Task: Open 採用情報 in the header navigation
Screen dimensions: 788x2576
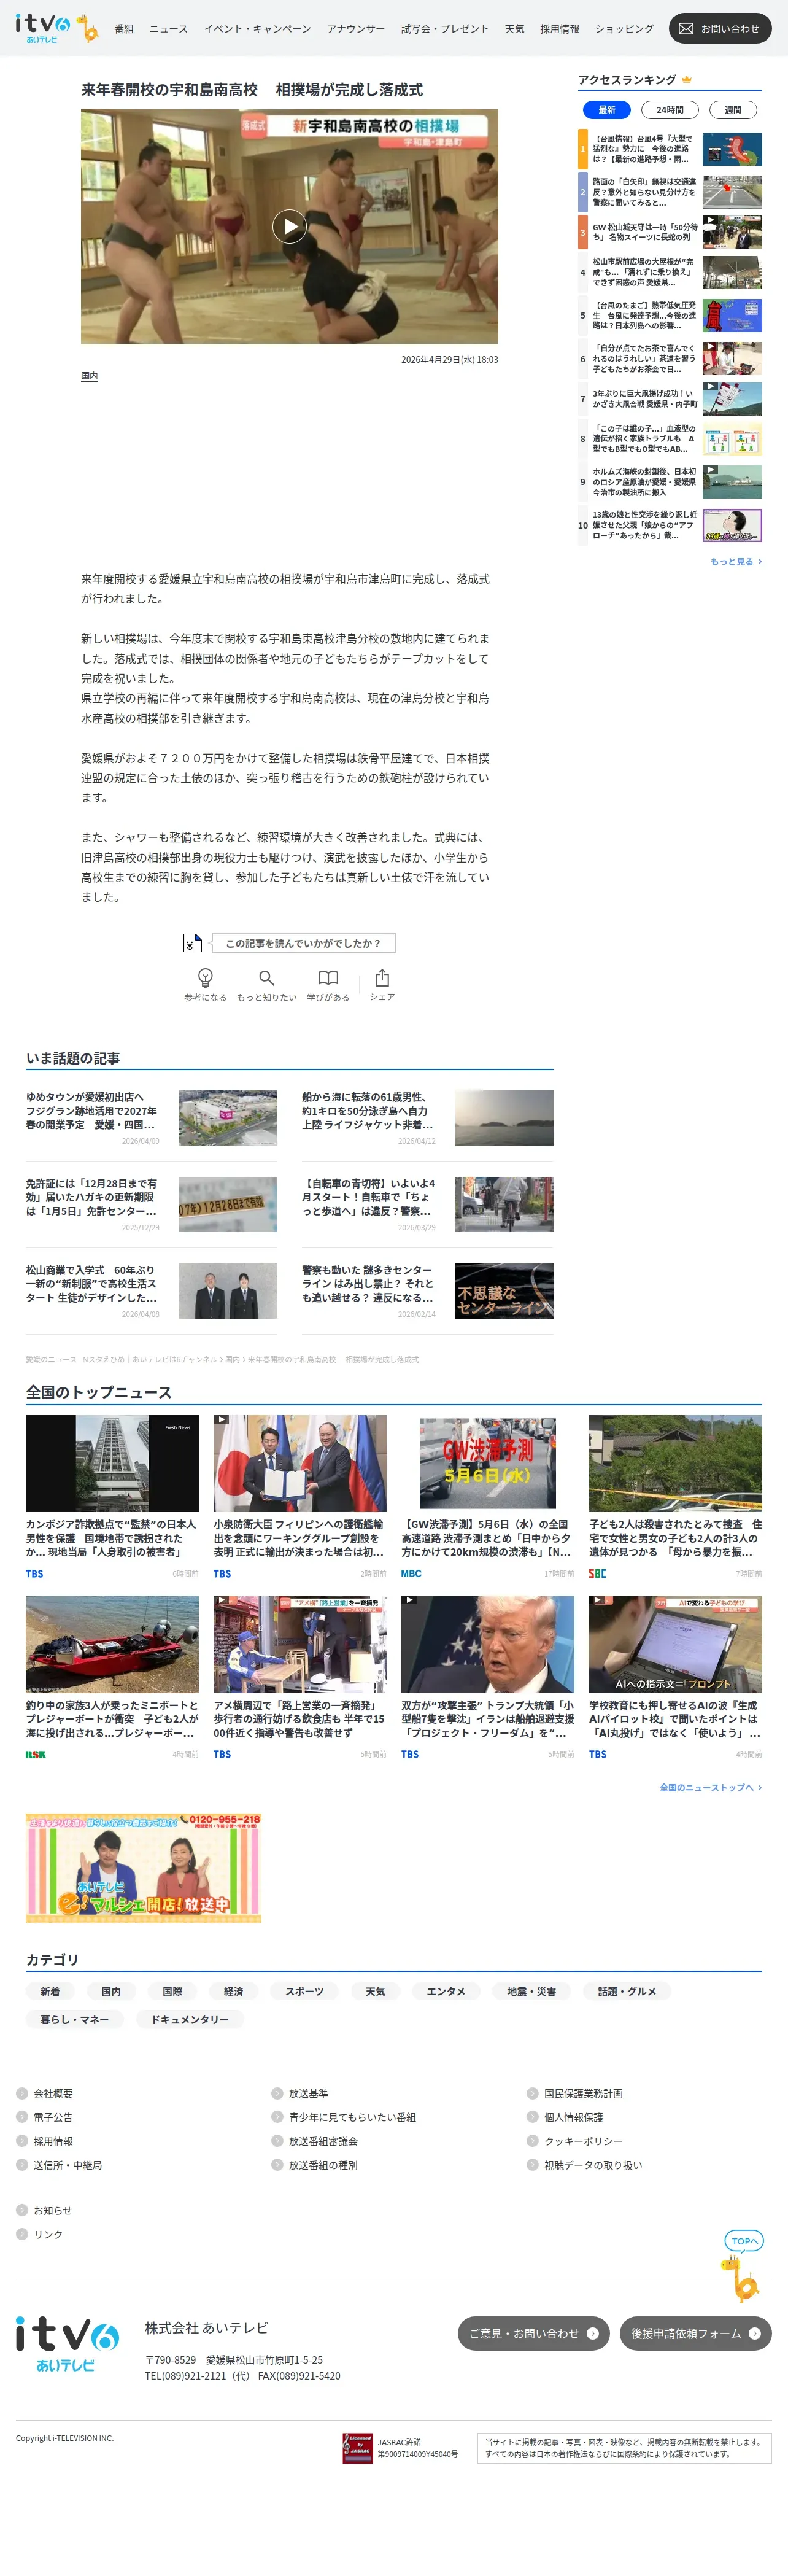Action: (559, 29)
